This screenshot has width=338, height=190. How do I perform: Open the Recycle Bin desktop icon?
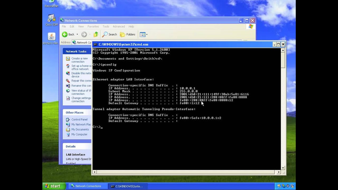[x=51, y=4]
